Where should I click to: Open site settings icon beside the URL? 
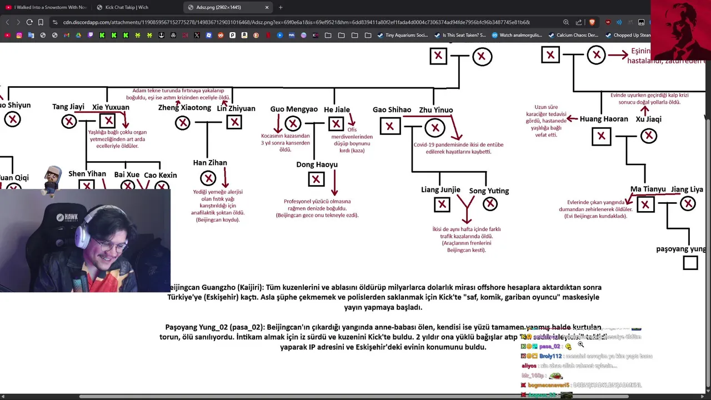pos(55,22)
